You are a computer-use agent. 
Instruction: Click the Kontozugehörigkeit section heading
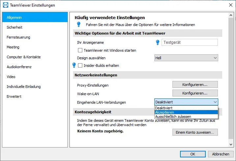click(x=93, y=112)
